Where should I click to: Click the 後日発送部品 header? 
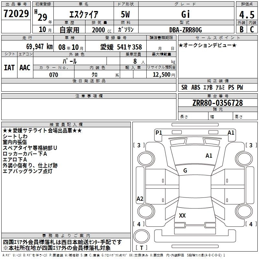[x=89, y=81]
